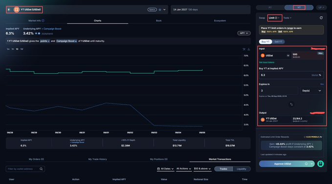Click the Get input tokens link

coord(266,62)
